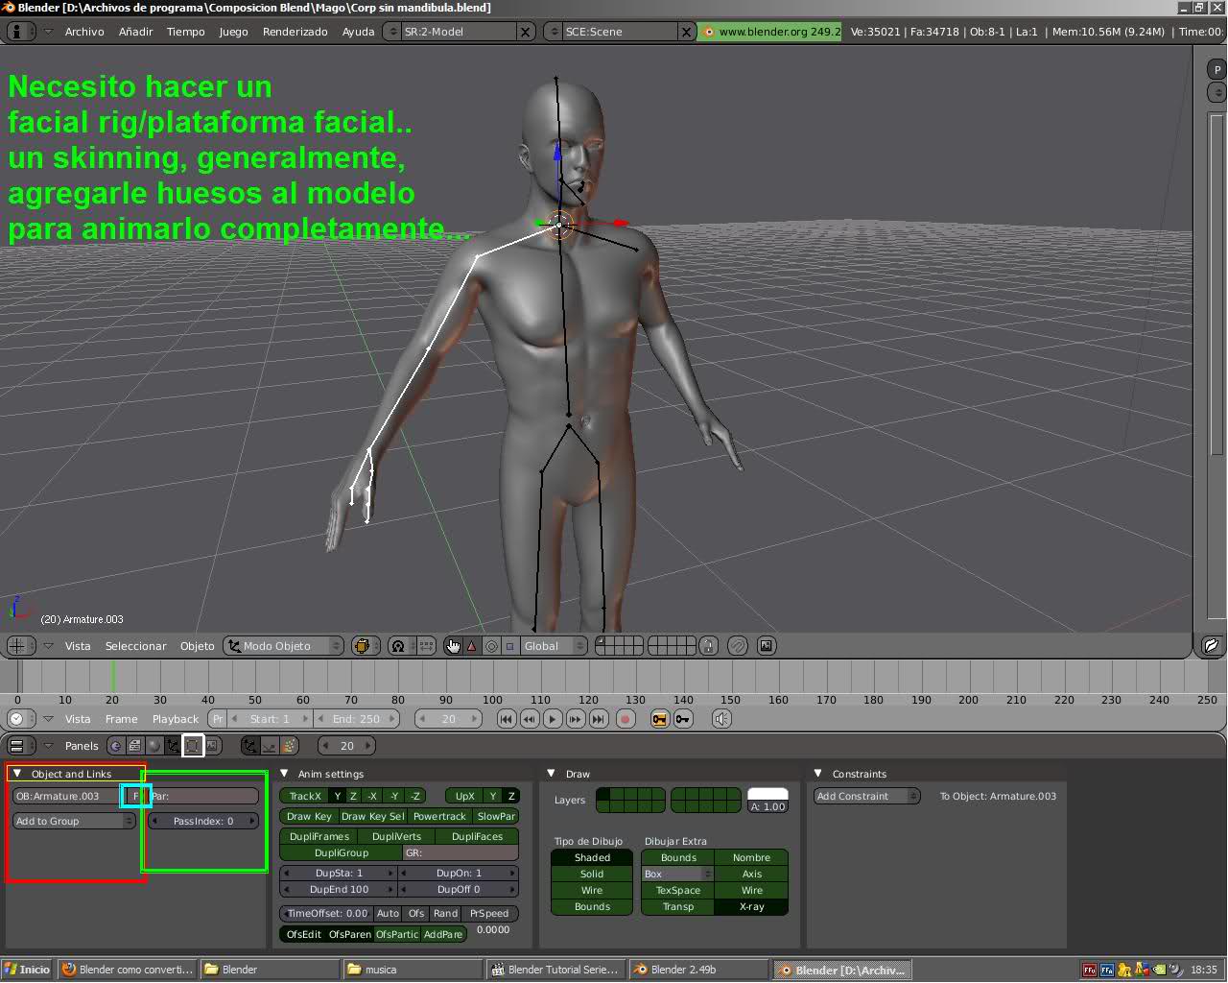Toggle the Axis draw extra option

pos(751,874)
